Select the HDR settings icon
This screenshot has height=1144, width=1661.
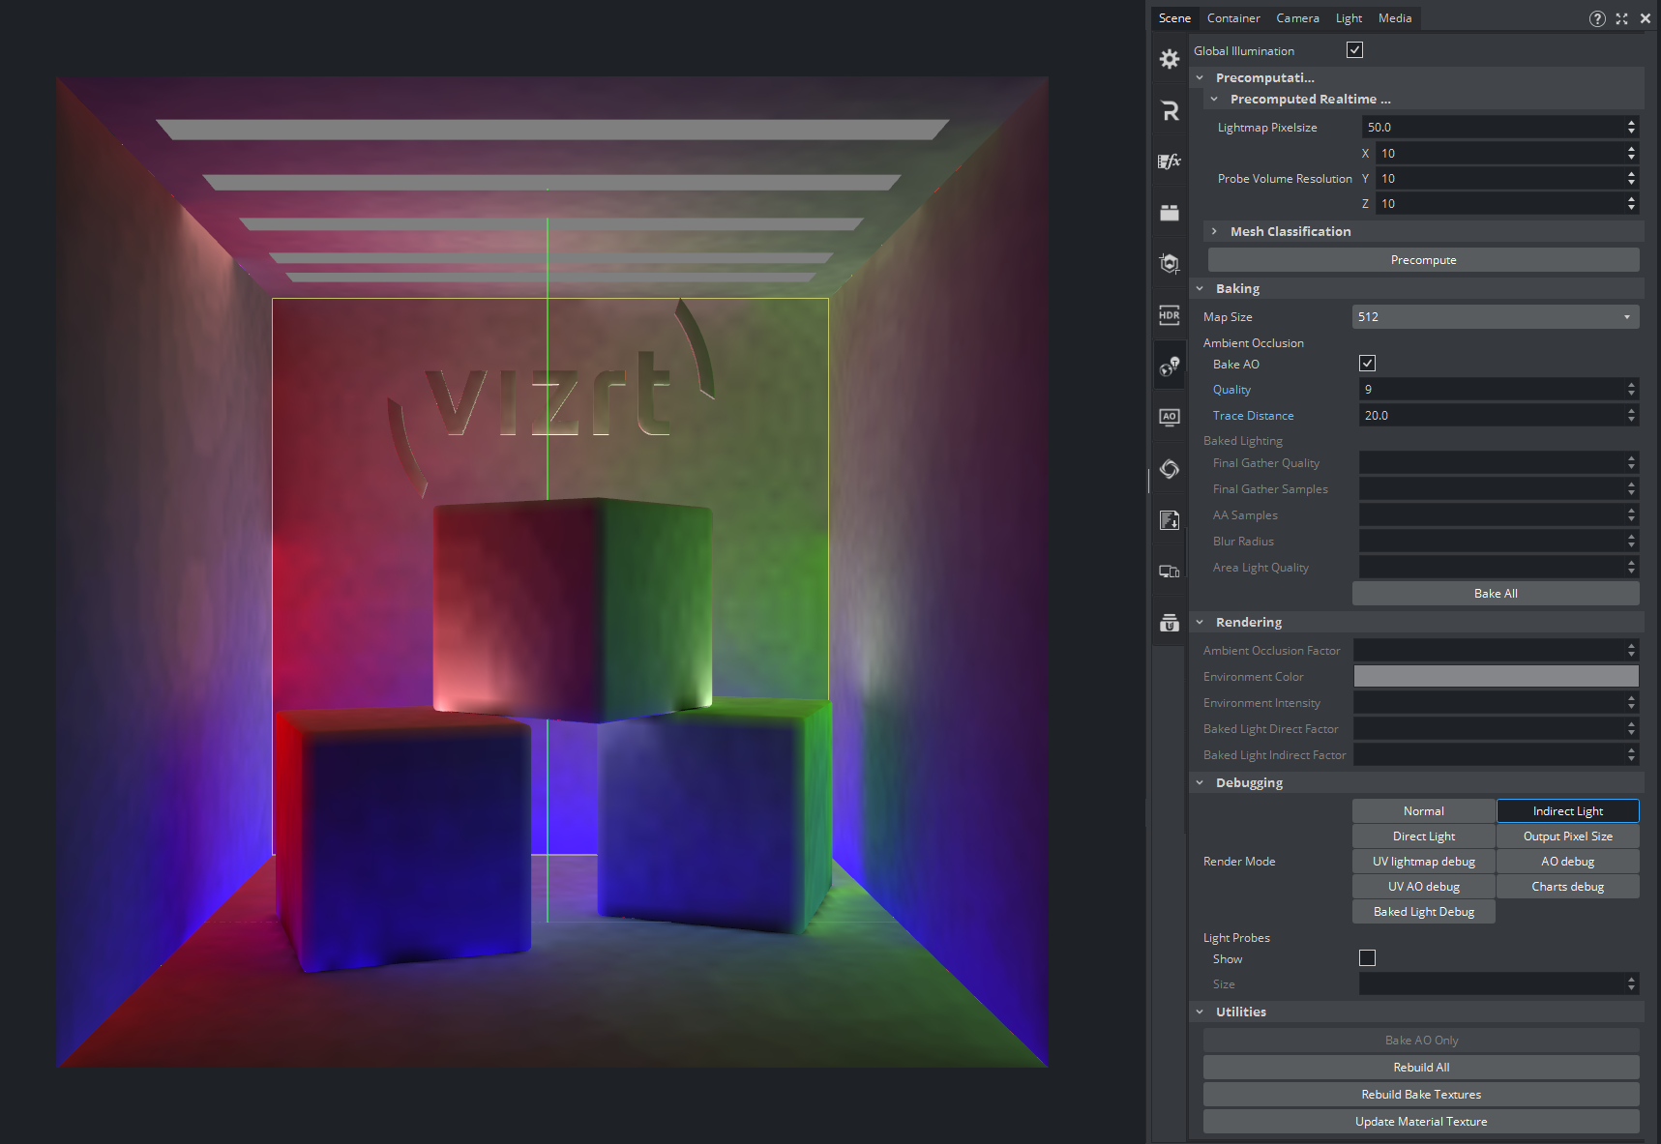(x=1169, y=315)
